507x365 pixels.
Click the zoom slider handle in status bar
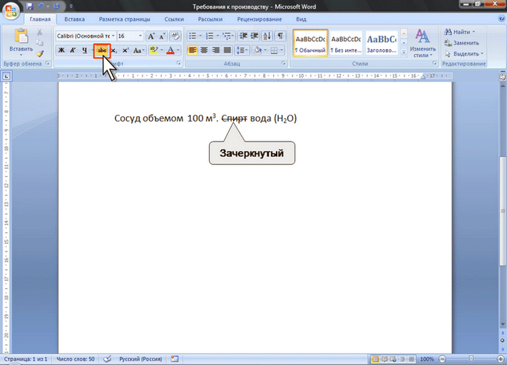[x=471, y=359]
